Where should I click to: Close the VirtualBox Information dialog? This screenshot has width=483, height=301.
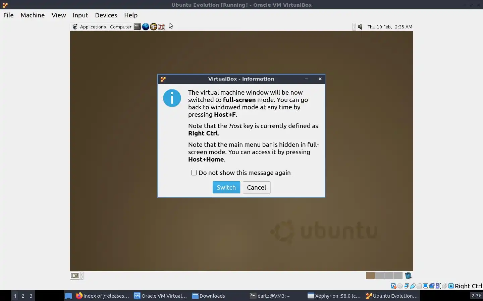[x=320, y=79]
